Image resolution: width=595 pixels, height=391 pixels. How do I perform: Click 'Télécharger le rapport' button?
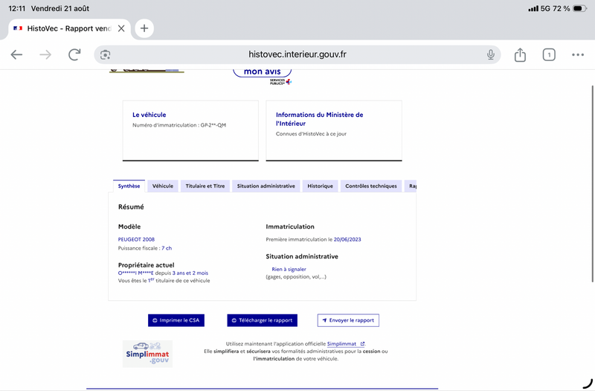click(x=263, y=320)
